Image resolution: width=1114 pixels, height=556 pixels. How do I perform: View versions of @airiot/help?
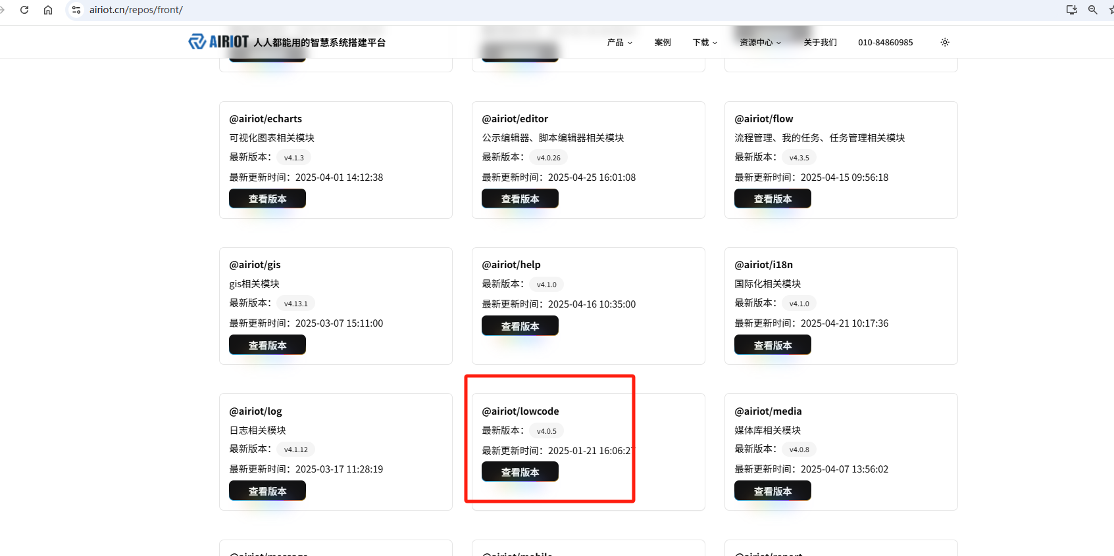(x=520, y=326)
